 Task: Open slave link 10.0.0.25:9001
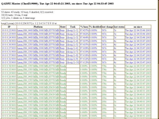[x=9, y=30]
